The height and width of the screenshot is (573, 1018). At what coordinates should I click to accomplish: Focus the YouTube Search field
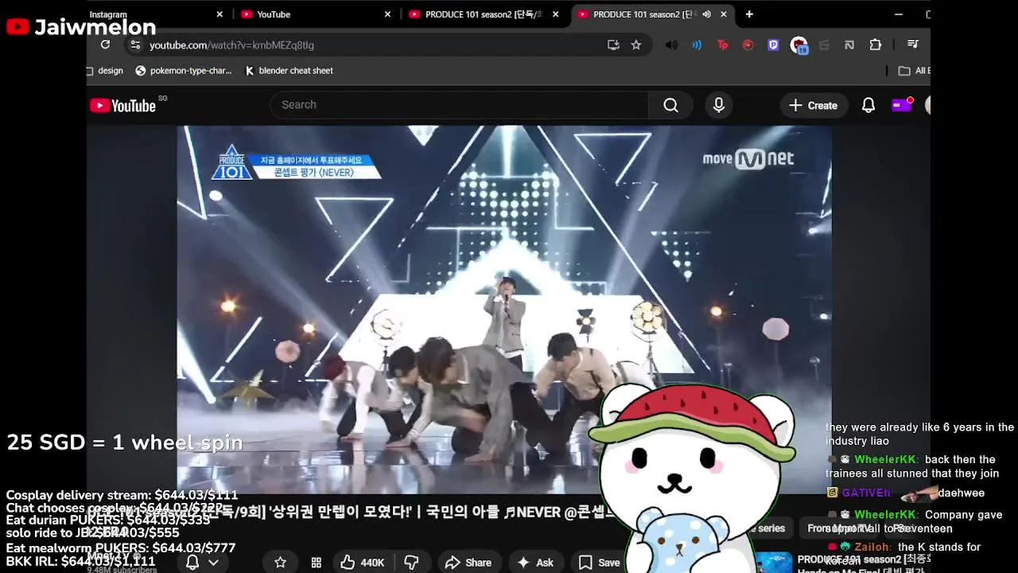(x=459, y=105)
